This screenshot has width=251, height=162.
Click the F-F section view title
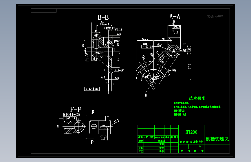(76, 109)
